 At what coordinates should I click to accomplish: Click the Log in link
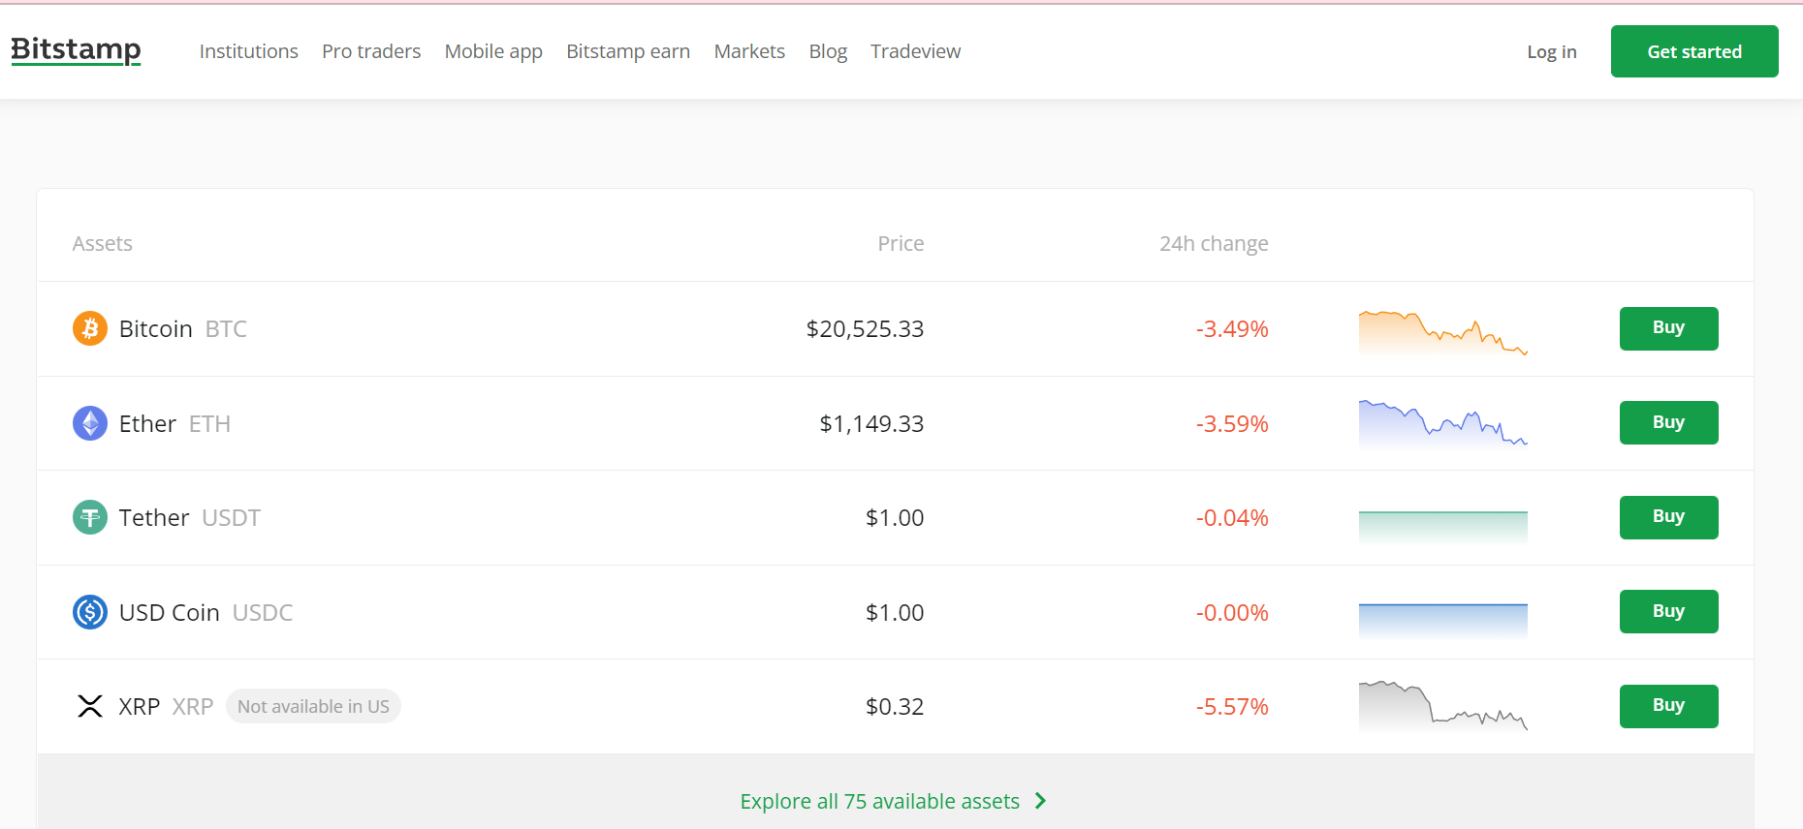coord(1552,52)
